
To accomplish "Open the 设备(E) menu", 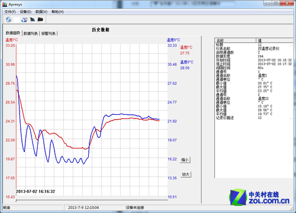I will pyautogui.click(x=25, y=12).
